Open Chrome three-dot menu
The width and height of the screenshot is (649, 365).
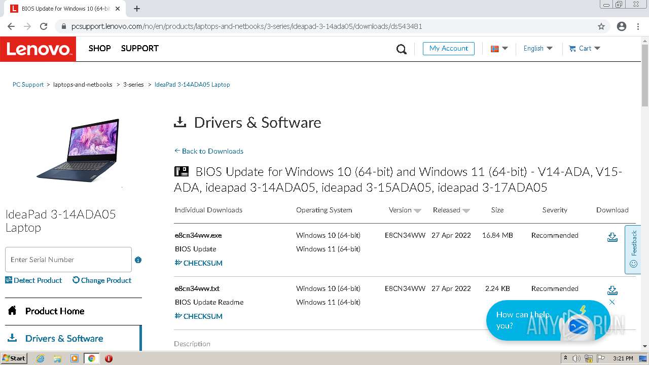click(x=638, y=26)
